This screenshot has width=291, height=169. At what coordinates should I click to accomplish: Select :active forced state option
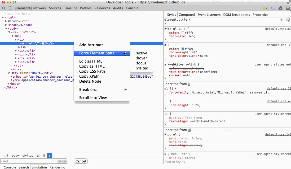[x=141, y=53]
